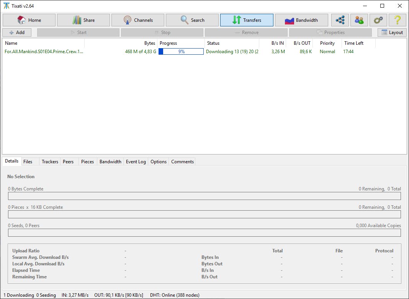Viewport: 409px width, 299px height.
Task: Sort by Priority column header
Action: click(327, 43)
